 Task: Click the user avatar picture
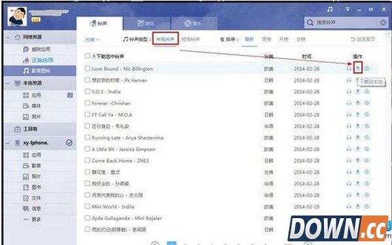click(17, 16)
